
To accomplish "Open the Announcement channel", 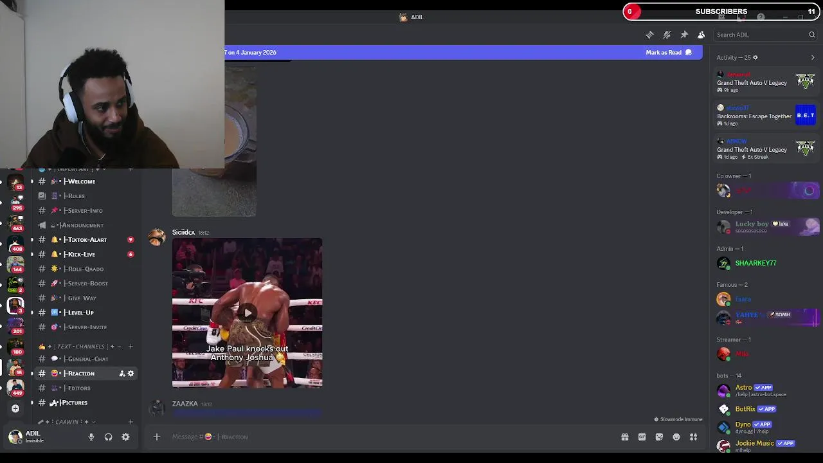I will (86, 225).
